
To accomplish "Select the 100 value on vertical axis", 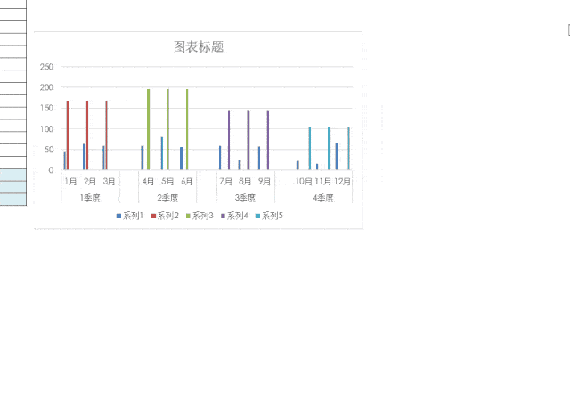I will 46,129.
